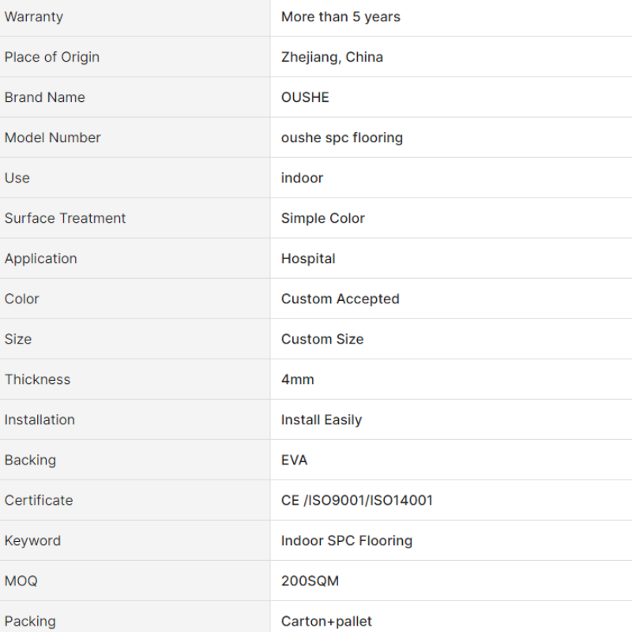The image size is (632, 632).
Task: Click the 'Place of Origin' label
Action: [52, 57]
